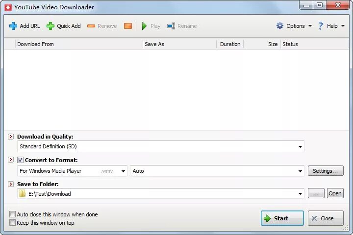
Task: Sort by Status column header
Action: click(x=315, y=44)
